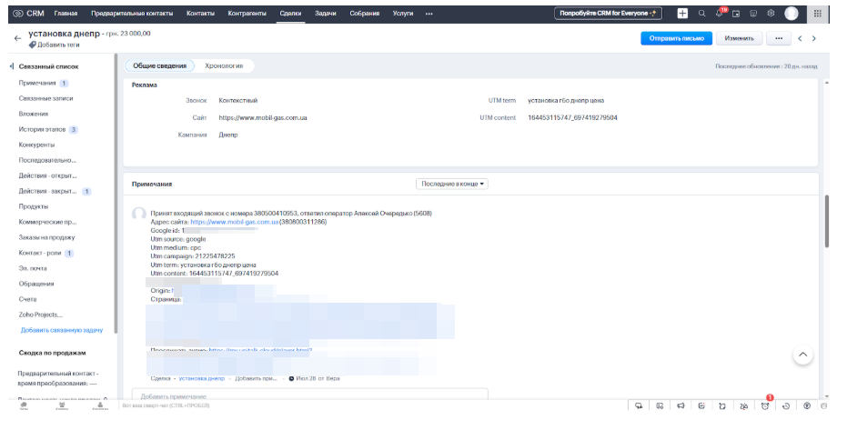Open the alarm reminders icon with badge

pyautogui.click(x=766, y=405)
